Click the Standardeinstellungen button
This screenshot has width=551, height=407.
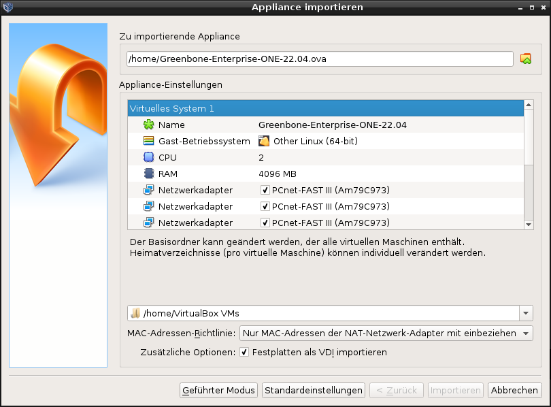314,390
